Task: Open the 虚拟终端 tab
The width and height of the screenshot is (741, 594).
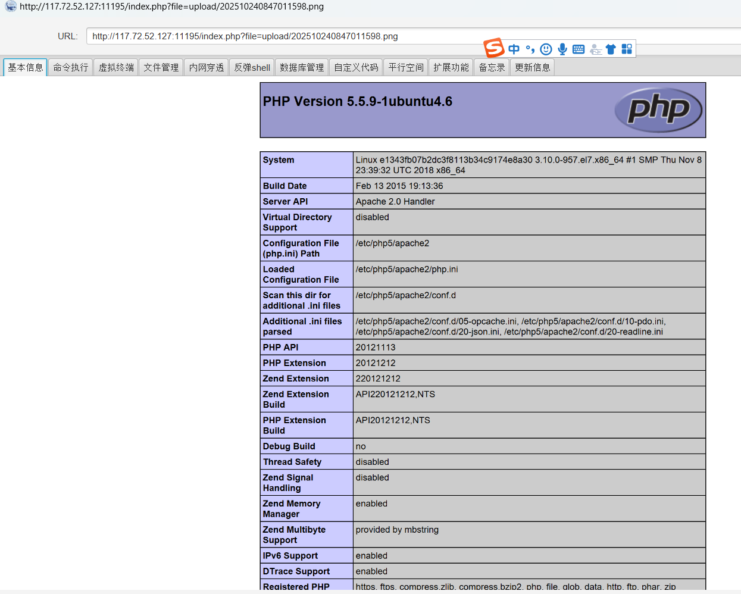Action: coord(115,67)
